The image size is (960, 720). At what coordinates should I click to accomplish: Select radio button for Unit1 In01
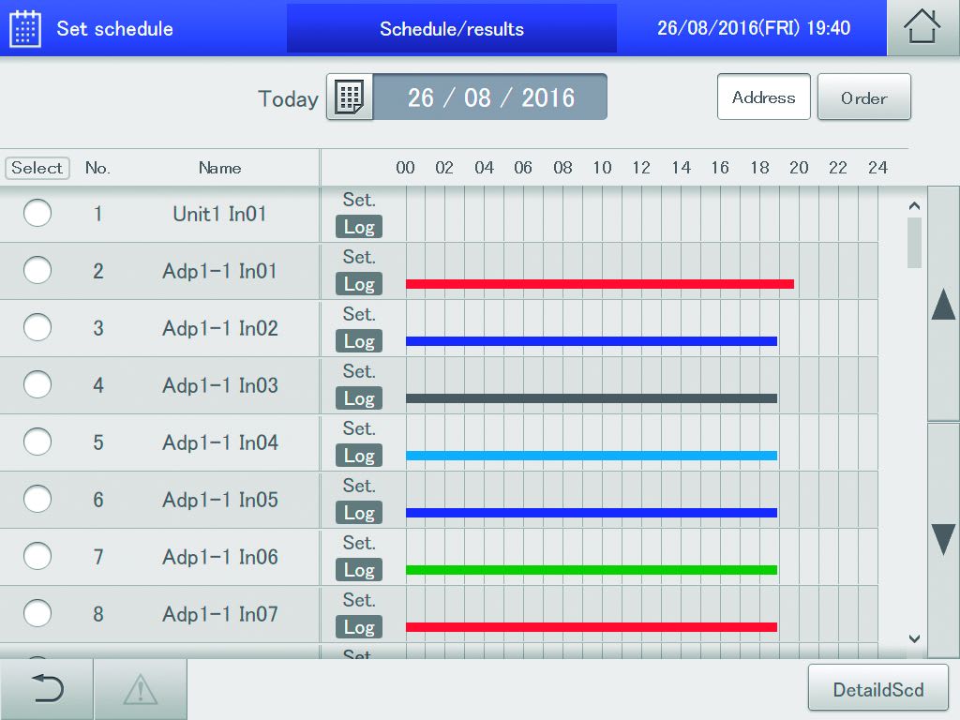[x=37, y=214]
